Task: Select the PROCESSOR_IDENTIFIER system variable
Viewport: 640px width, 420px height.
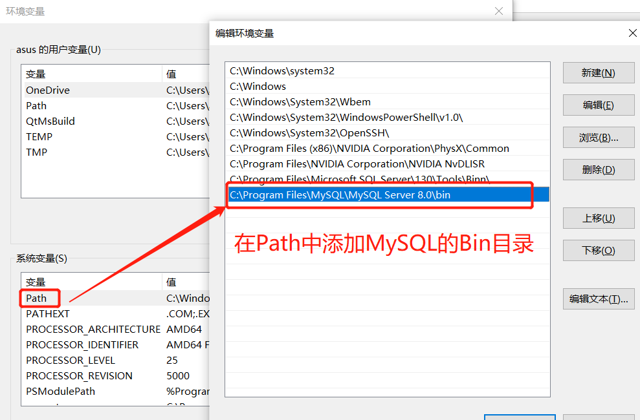Action: point(117,344)
